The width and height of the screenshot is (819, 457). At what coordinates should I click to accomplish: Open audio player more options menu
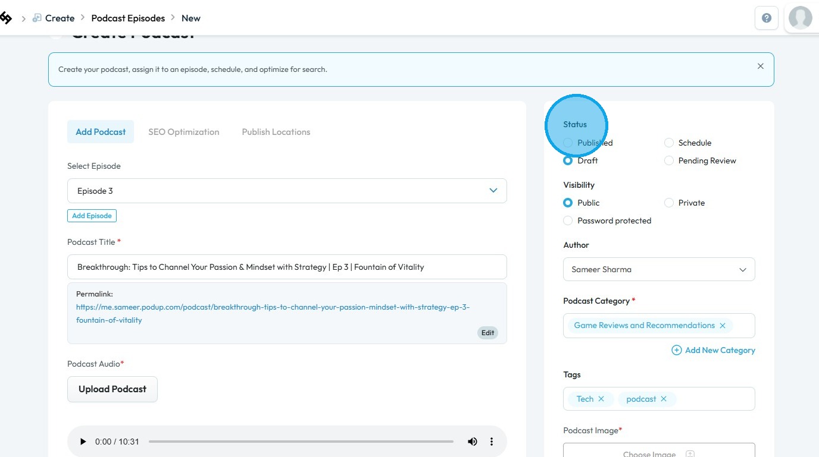(492, 442)
